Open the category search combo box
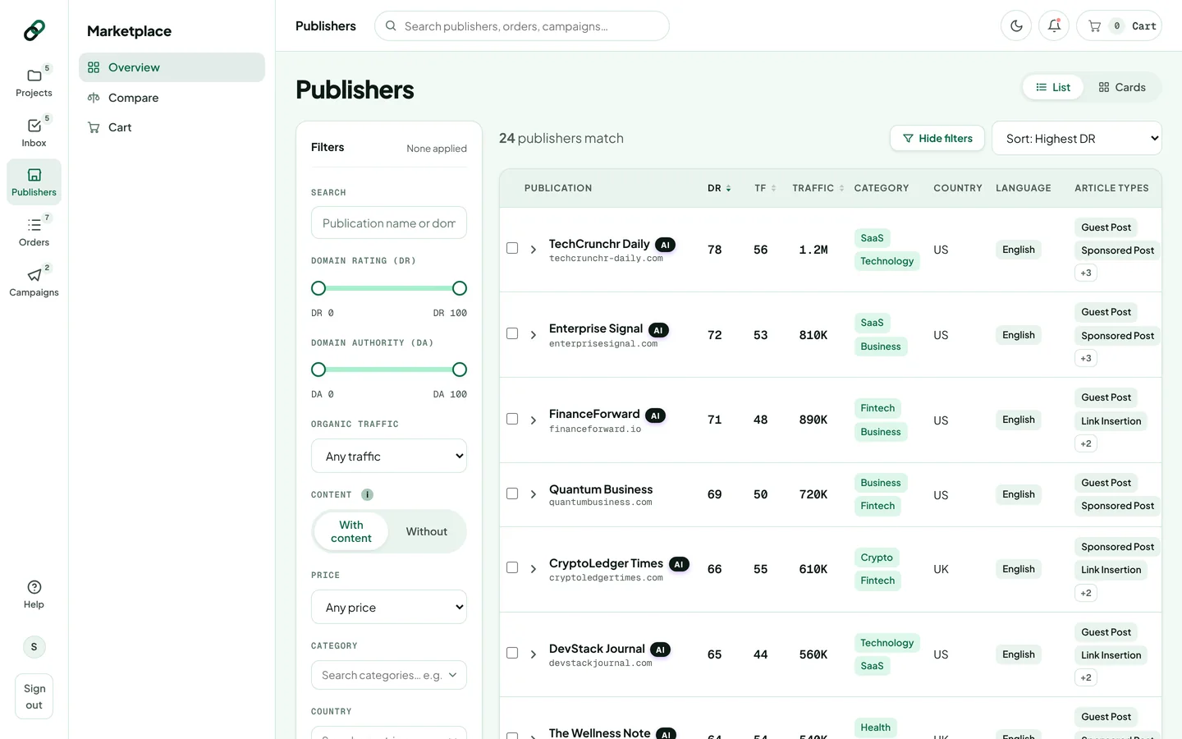Viewport: 1182px width, 739px height. [389, 675]
